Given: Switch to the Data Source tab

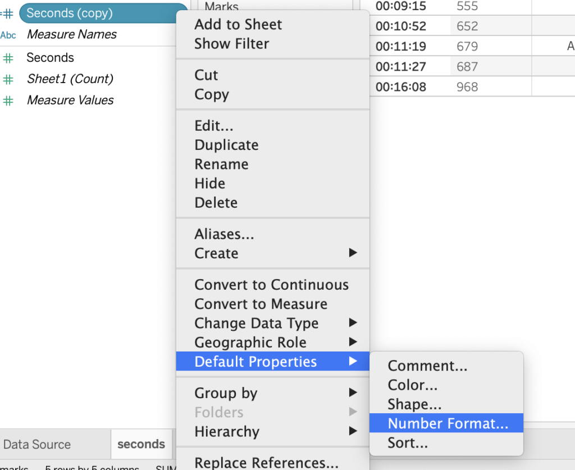Looking at the screenshot, I should point(37,444).
